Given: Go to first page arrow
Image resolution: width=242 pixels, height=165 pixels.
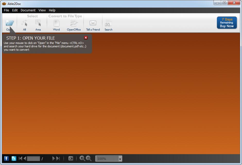Looking at the screenshot, I should point(20,159).
